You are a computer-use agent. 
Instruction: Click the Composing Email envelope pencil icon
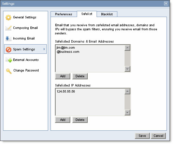tap(9, 28)
